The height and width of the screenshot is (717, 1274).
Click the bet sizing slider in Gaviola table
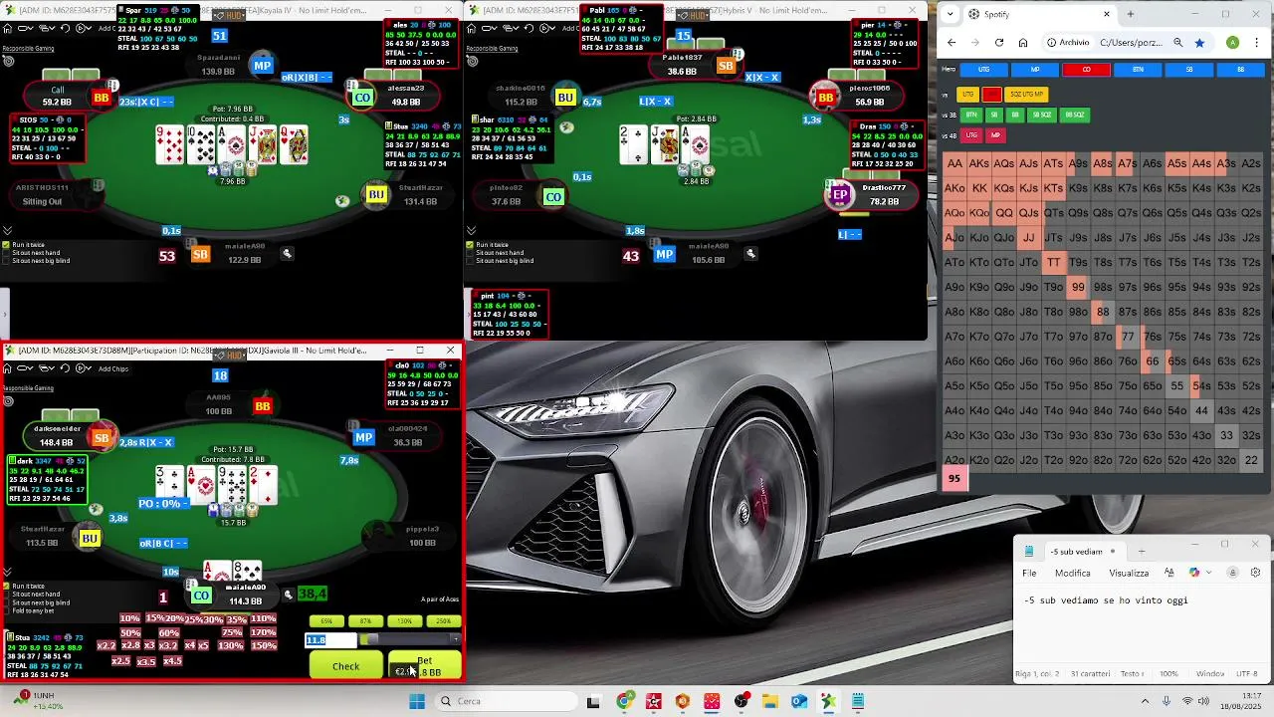click(409, 640)
